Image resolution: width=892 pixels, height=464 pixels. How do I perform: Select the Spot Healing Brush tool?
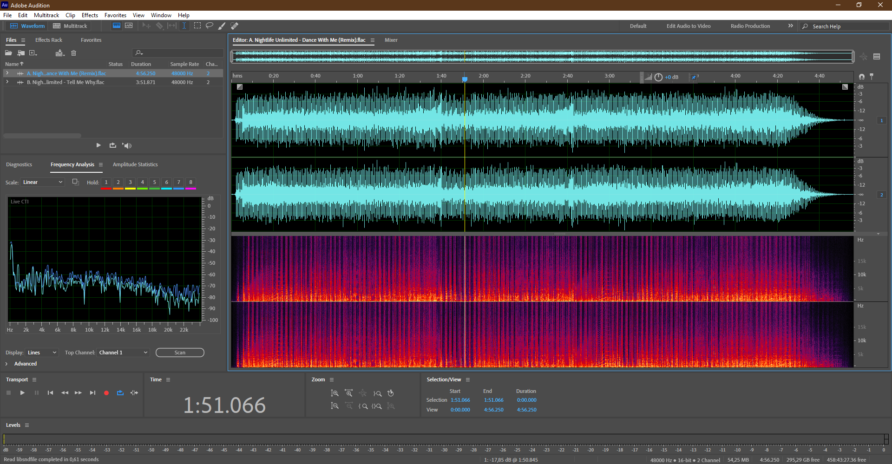[x=235, y=26]
